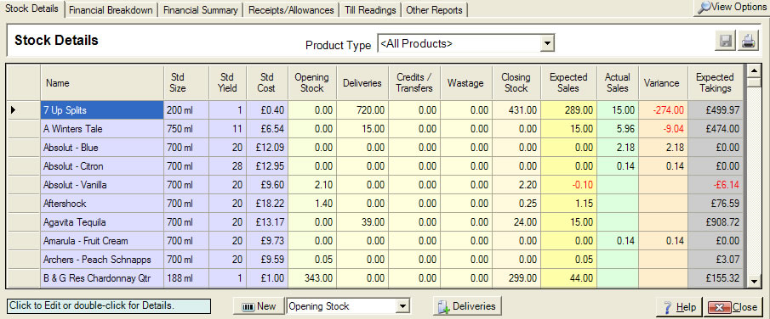This screenshot has height=319, width=770.
Task: Click the 431.00 closing stock cell
Action: (x=516, y=110)
